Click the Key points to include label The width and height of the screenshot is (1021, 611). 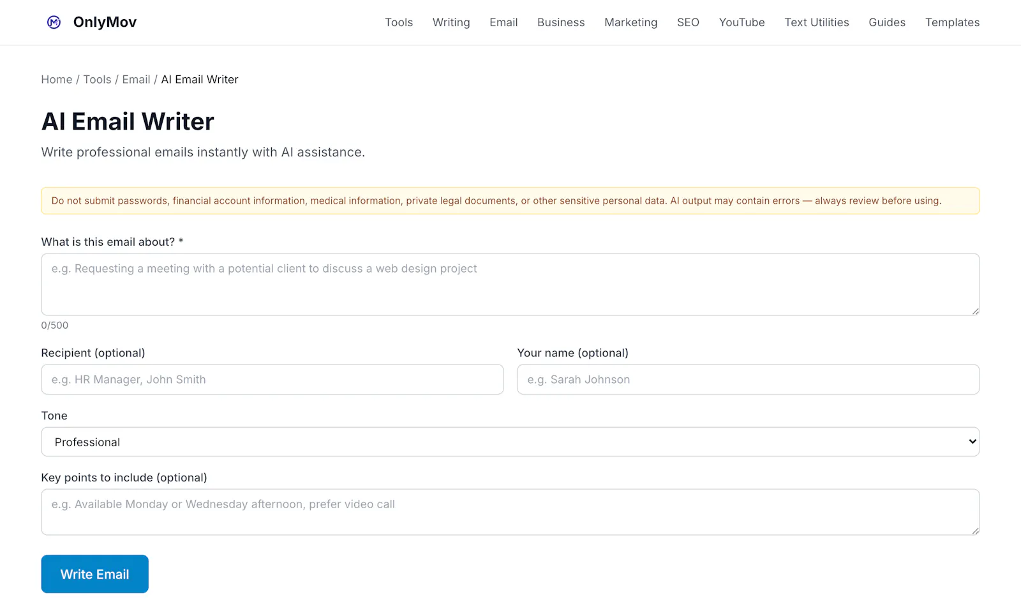click(x=124, y=478)
